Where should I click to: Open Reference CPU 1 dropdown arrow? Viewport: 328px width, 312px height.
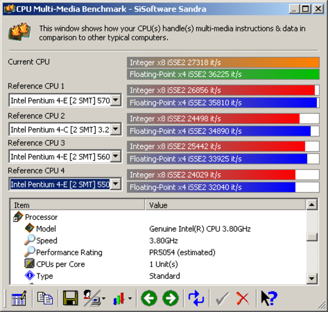click(x=116, y=100)
